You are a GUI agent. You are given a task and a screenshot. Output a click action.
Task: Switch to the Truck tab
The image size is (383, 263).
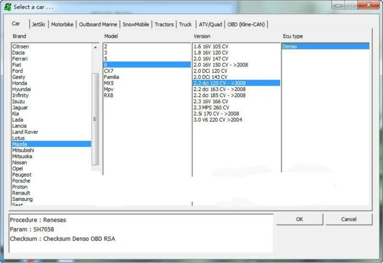[185, 24]
